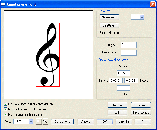The width and height of the screenshot is (157, 130).
Task: Create new annotation with Nuovo
Action: (x=117, y=105)
